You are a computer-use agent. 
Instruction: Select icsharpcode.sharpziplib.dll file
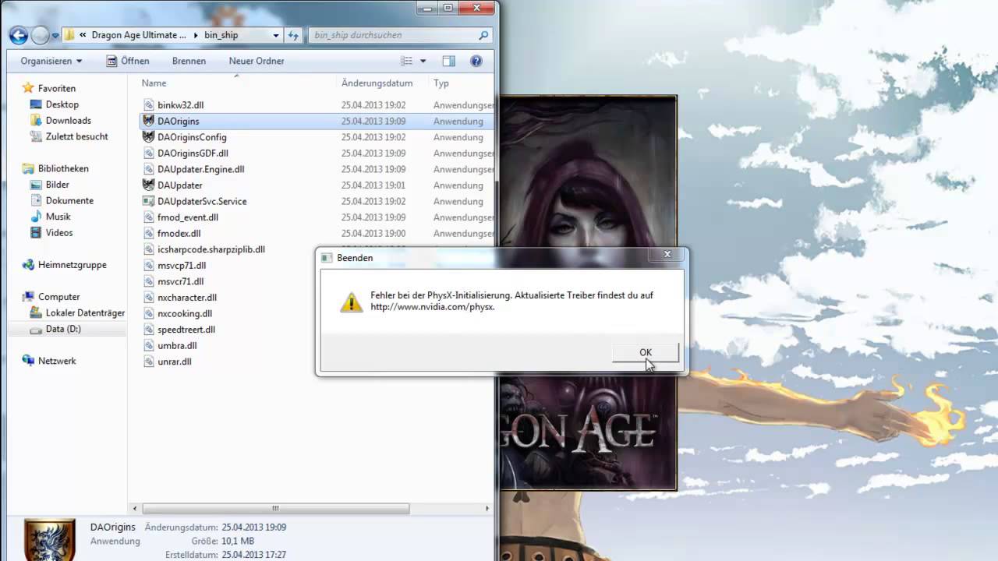pyautogui.click(x=211, y=249)
